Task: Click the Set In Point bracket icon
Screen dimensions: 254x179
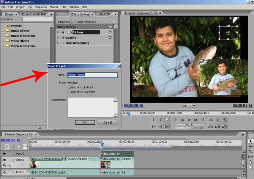Action: pos(153,120)
